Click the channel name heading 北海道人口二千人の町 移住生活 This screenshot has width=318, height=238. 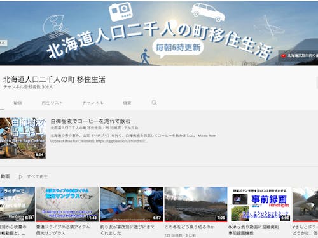point(54,79)
